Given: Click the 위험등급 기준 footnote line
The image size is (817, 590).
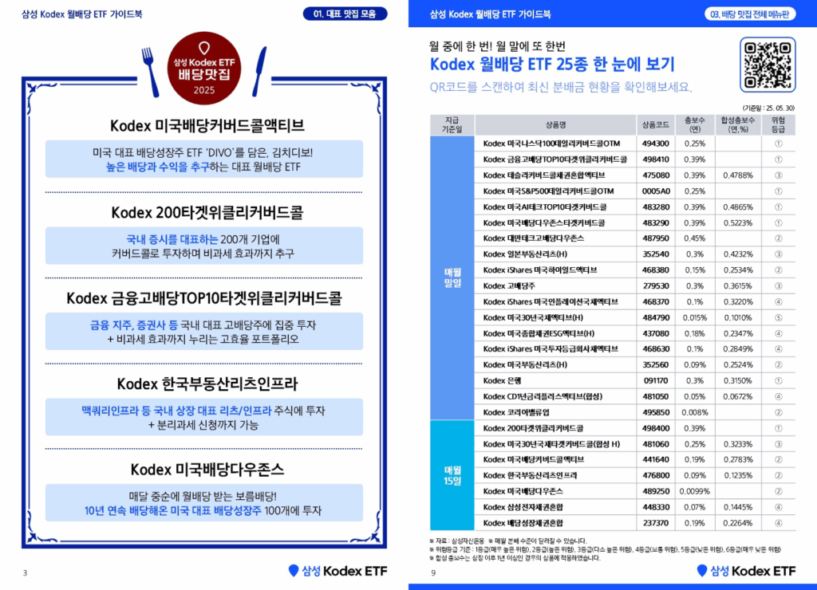Looking at the screenshot, I should 605,549.
